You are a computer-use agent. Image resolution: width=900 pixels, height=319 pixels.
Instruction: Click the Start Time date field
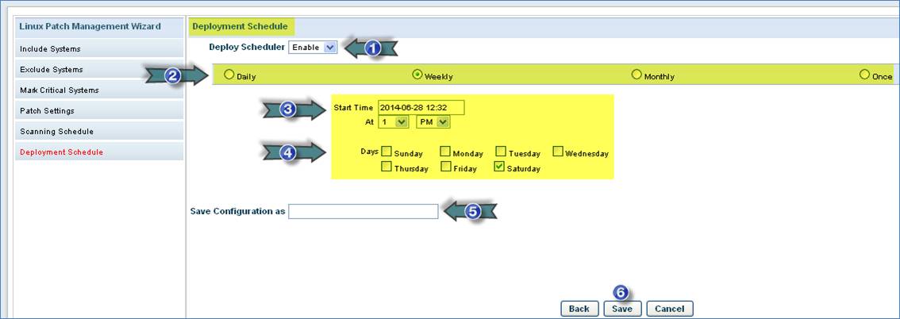click(421, 108)
